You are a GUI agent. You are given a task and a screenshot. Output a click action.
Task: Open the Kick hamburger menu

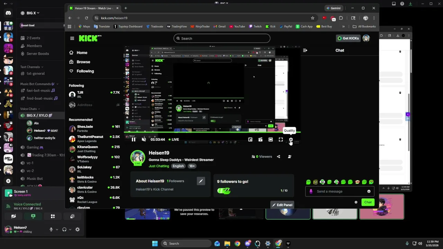point(72,38)
